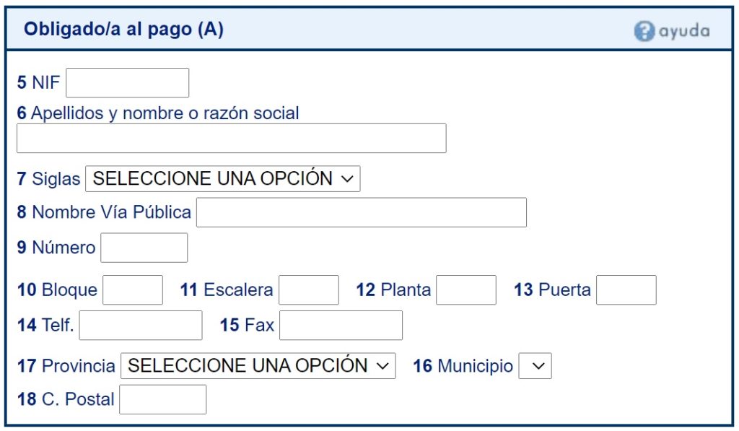The width and height of the screenshot is (739, 431).
Task: Click the NIF input field
Action: pyautogui.click(x=127, y=83)
